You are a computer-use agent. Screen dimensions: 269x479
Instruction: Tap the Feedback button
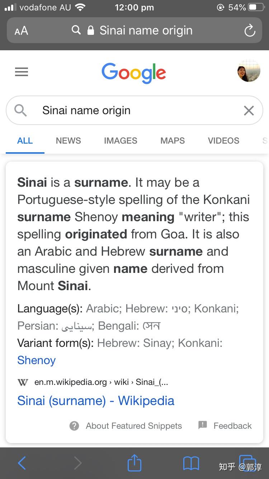[x=225, y=426]
